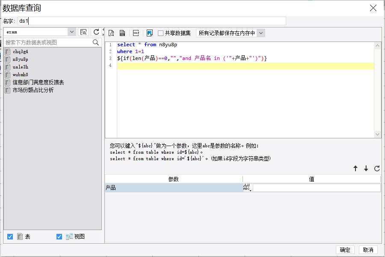Open the parameter type ABC icon
The image size is (385, 257).
coord(248,188)
